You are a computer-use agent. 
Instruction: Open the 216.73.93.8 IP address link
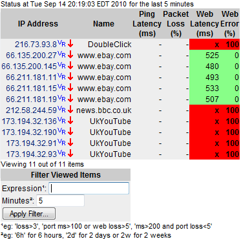(x=36, y=45)
